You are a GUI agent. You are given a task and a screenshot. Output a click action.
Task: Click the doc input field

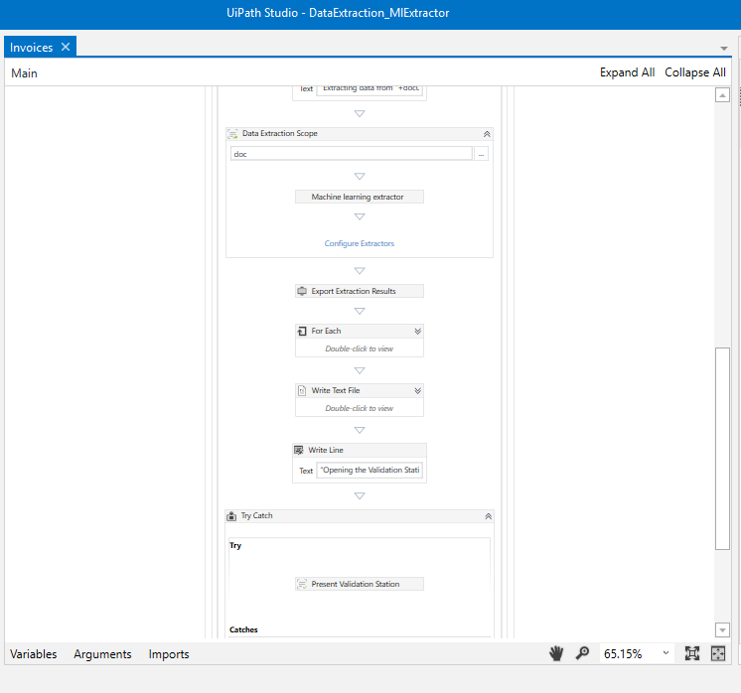pyautogui.click(x=351, y=154)
